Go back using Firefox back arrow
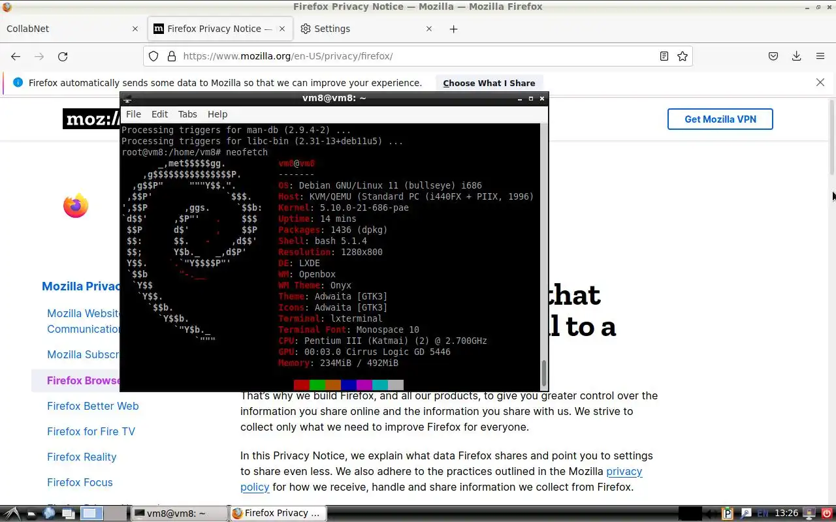The image size is (836, 522). [16, 56]
